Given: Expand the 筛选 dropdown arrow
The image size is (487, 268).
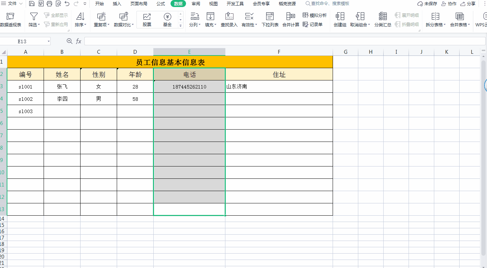Looking at the screenshot, I should [x=39, y=25].
